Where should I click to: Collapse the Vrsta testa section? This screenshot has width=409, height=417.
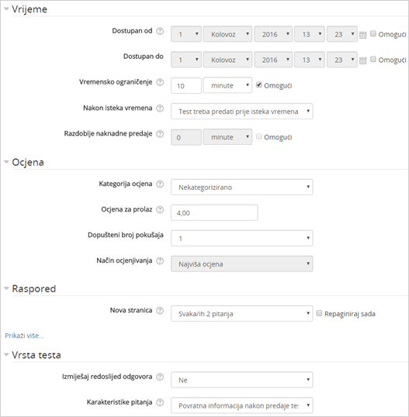6,354
